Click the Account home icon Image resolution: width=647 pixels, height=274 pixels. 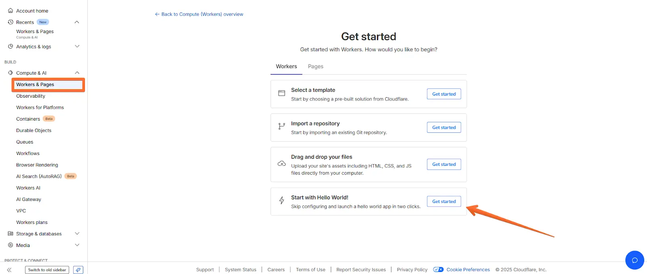pos(10,10)
